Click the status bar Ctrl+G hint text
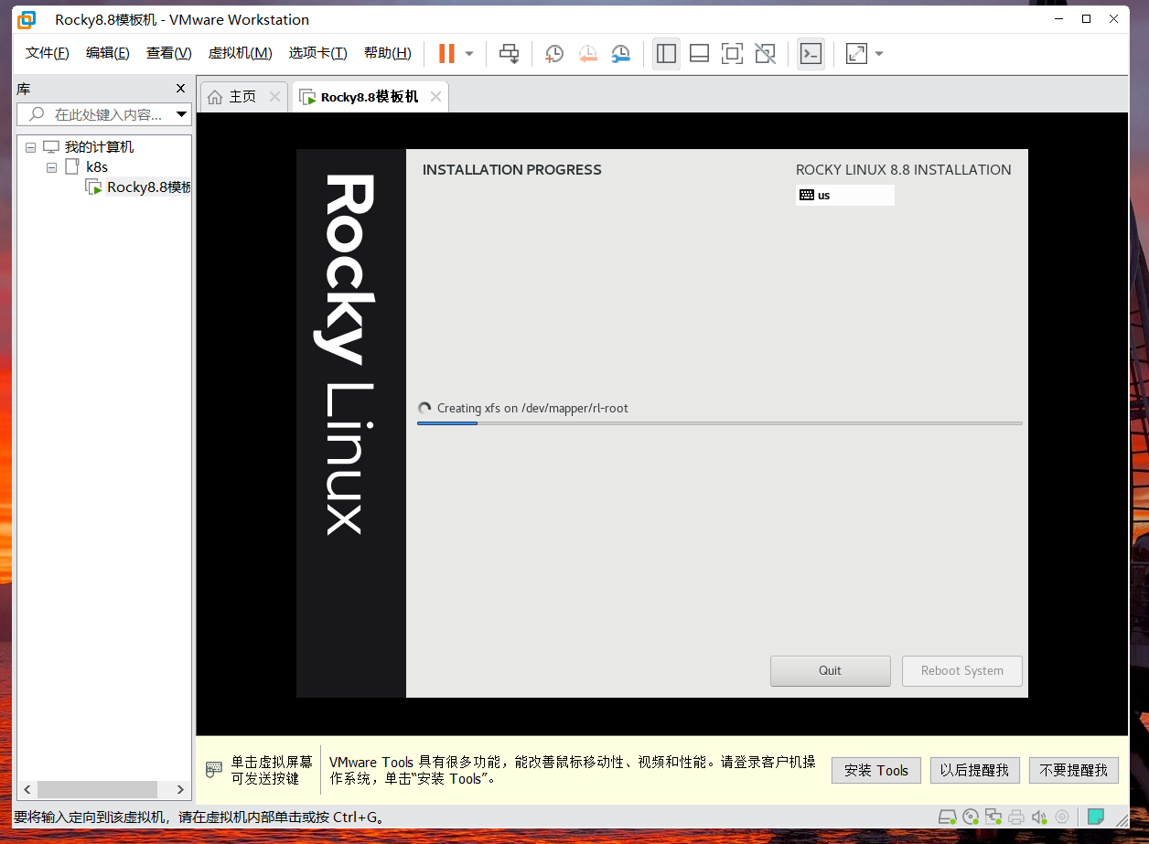This screenshot has height=844, width=1149. [200, 817]
